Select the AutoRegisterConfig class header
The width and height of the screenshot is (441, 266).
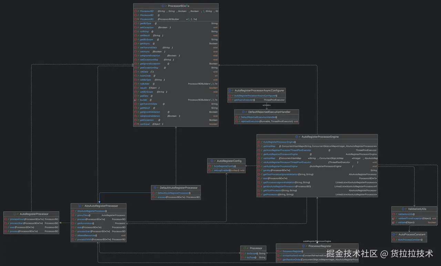click(229, 161)
